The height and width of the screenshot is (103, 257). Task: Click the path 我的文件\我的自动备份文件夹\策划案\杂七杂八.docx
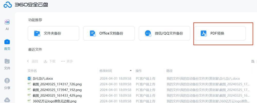pos(203,79)
